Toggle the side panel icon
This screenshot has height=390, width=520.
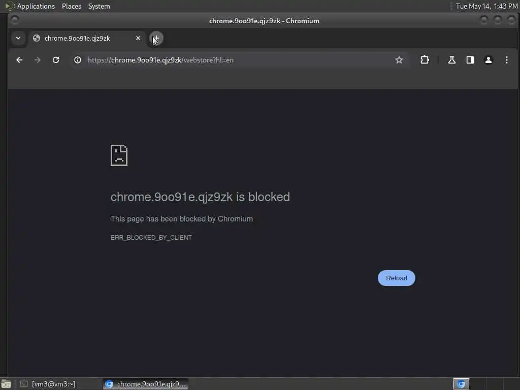pos(470,60)
